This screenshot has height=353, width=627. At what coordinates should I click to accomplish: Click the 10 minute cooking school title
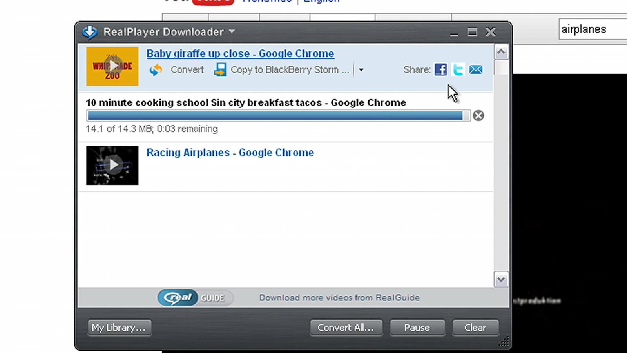coord(246,102)
